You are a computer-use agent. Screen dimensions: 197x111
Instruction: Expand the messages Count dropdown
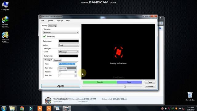click(68, 52)
